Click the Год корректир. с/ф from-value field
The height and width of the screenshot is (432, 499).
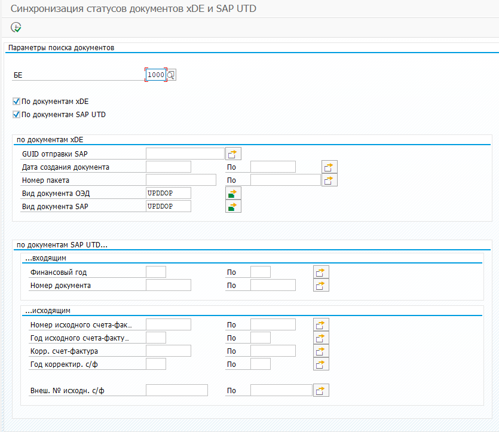click(x=155, y=364)
